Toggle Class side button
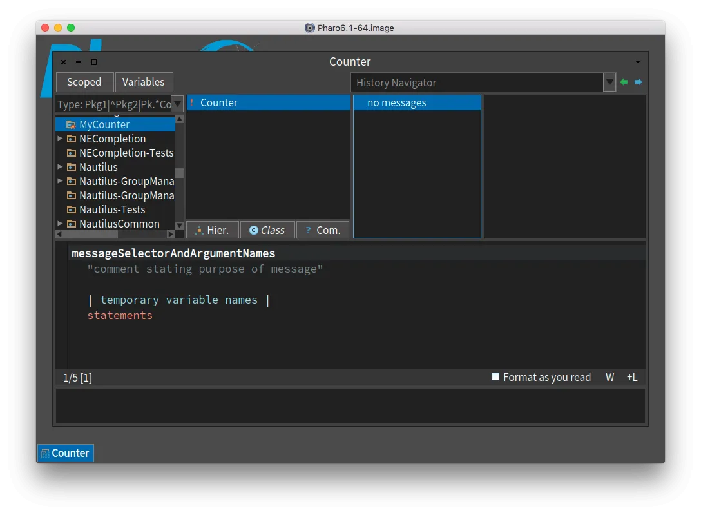 pos(267,229)
